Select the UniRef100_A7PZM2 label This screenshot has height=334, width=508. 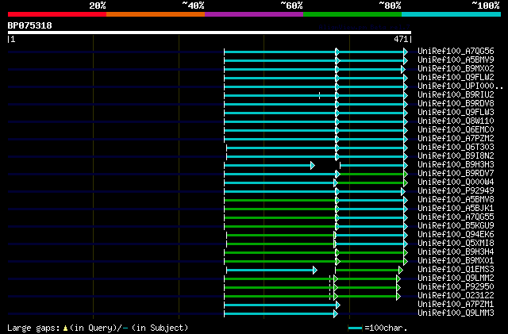tap(456, 139)
